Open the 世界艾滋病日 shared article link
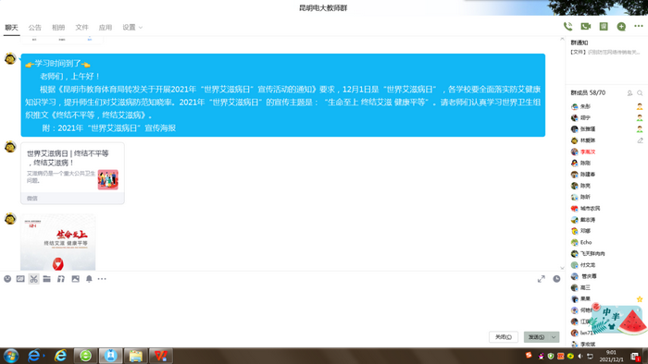The height and width of the screenshot is (364, 648). click(x=72, y=173)
